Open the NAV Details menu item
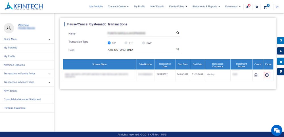 pos(157,7)
